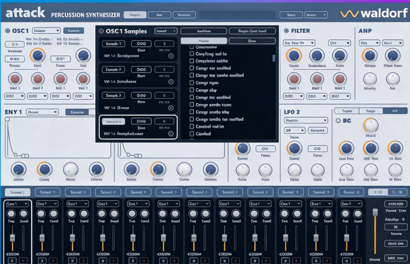Click the round icon in the first sample slot

(171, 56)
